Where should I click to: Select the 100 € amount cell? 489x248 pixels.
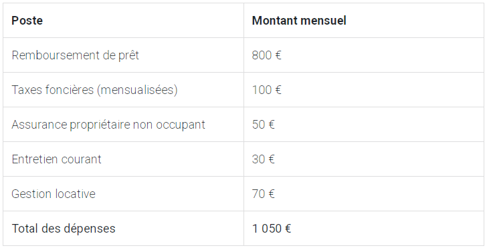coord(364,90)
